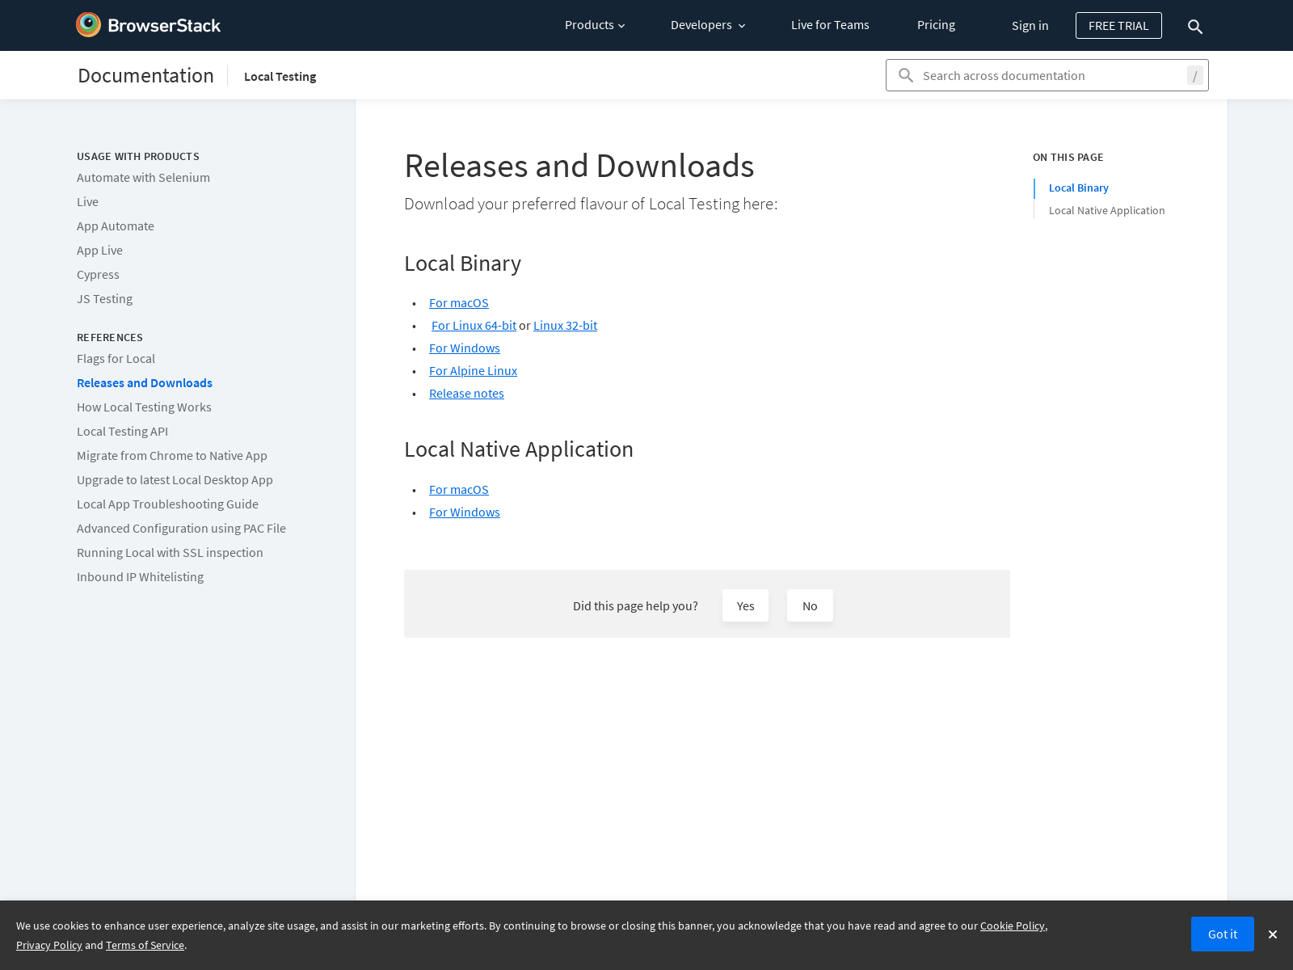Open Advanced Configuration using PAC File
The height and width of the screenshot is (970, 1293).
click(181, 529)
